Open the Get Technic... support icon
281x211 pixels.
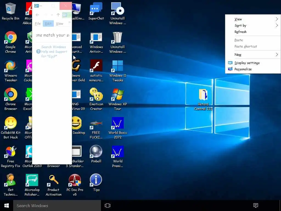[11, 185]
